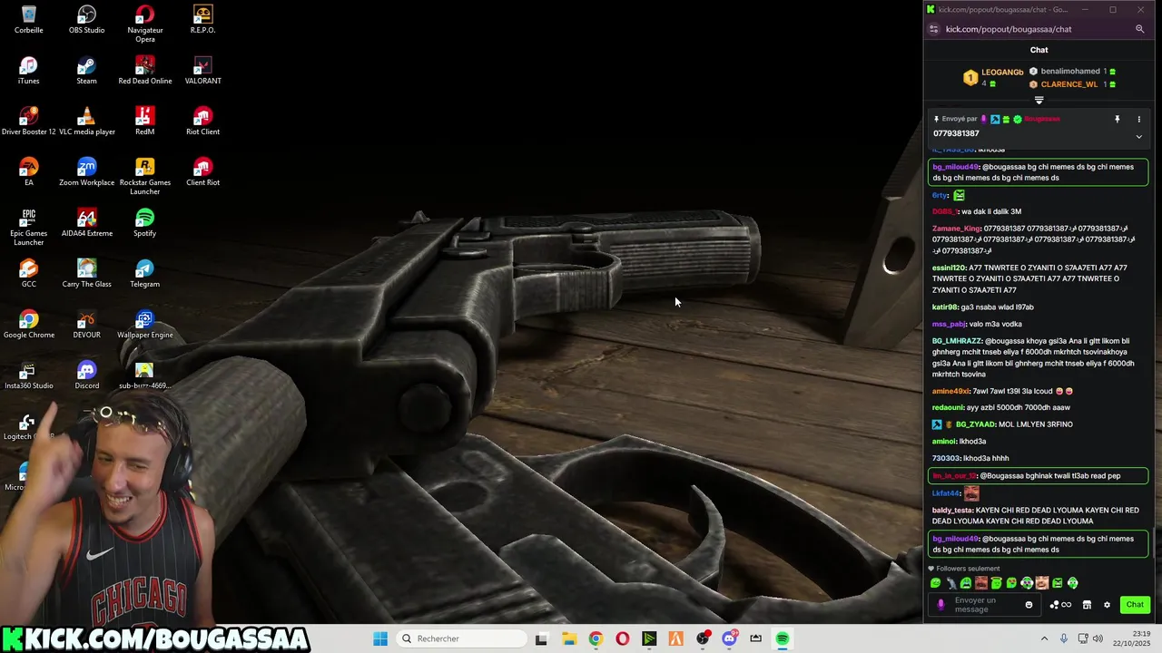The width and height of the screenshot is (1162, 653).
Task: Open the Kick chat shop icon
Action: 1087,605
